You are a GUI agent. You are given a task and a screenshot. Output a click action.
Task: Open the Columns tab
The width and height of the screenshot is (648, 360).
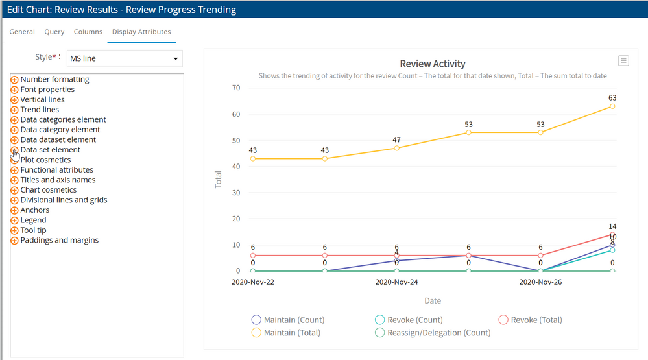tap(88, 32)
